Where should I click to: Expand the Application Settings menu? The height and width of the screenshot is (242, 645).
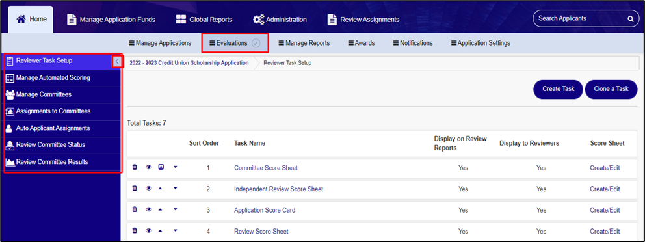point(480,43)
